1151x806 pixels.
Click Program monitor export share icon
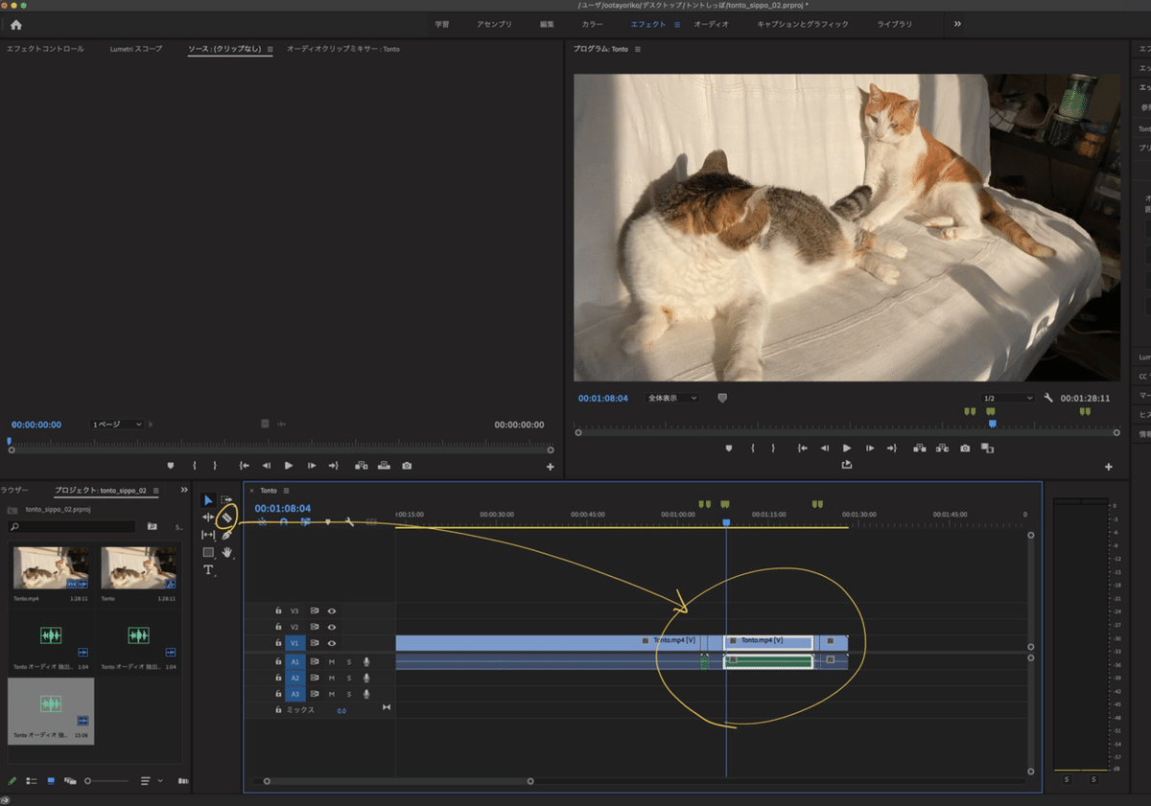click(x=847, y=465)
